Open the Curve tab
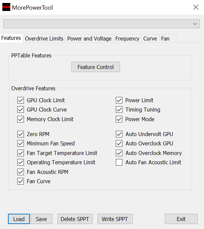 click(150, 39)
